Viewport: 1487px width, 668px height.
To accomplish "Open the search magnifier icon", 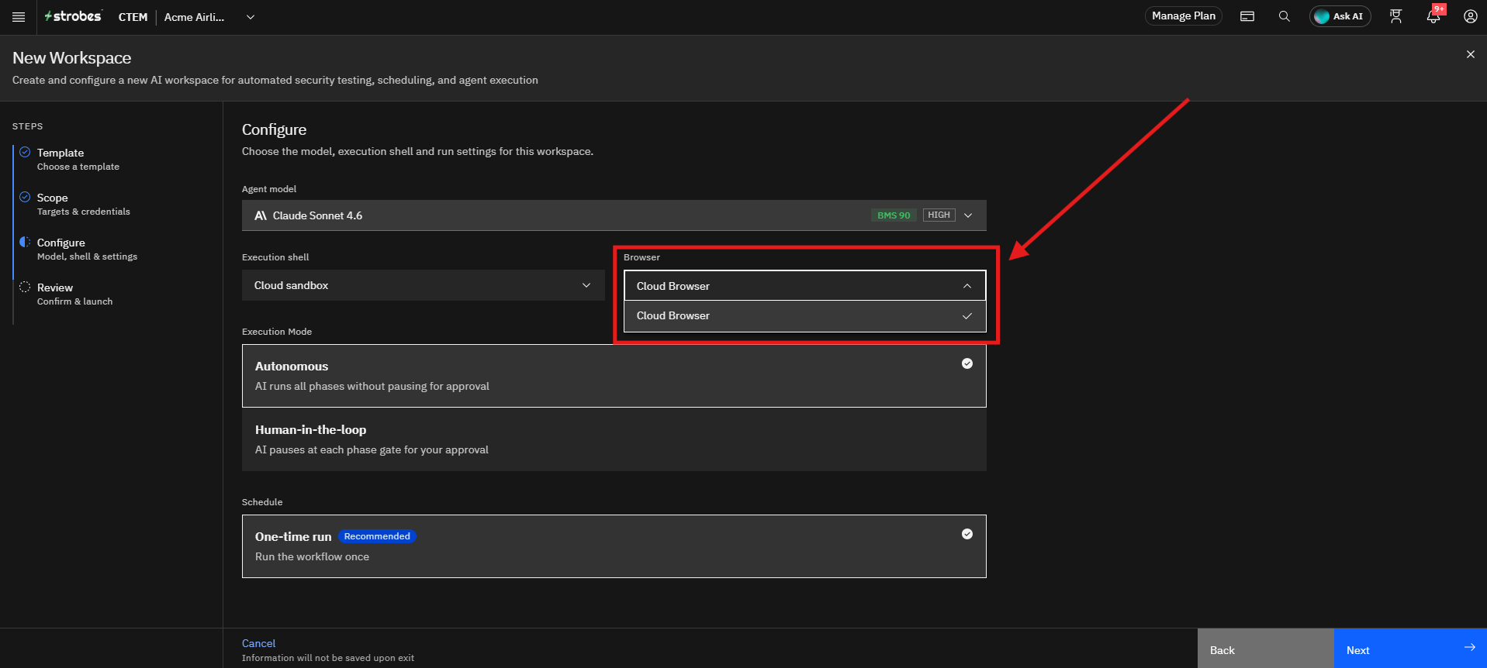I will pyautogui.click(x=1285, y=16).
